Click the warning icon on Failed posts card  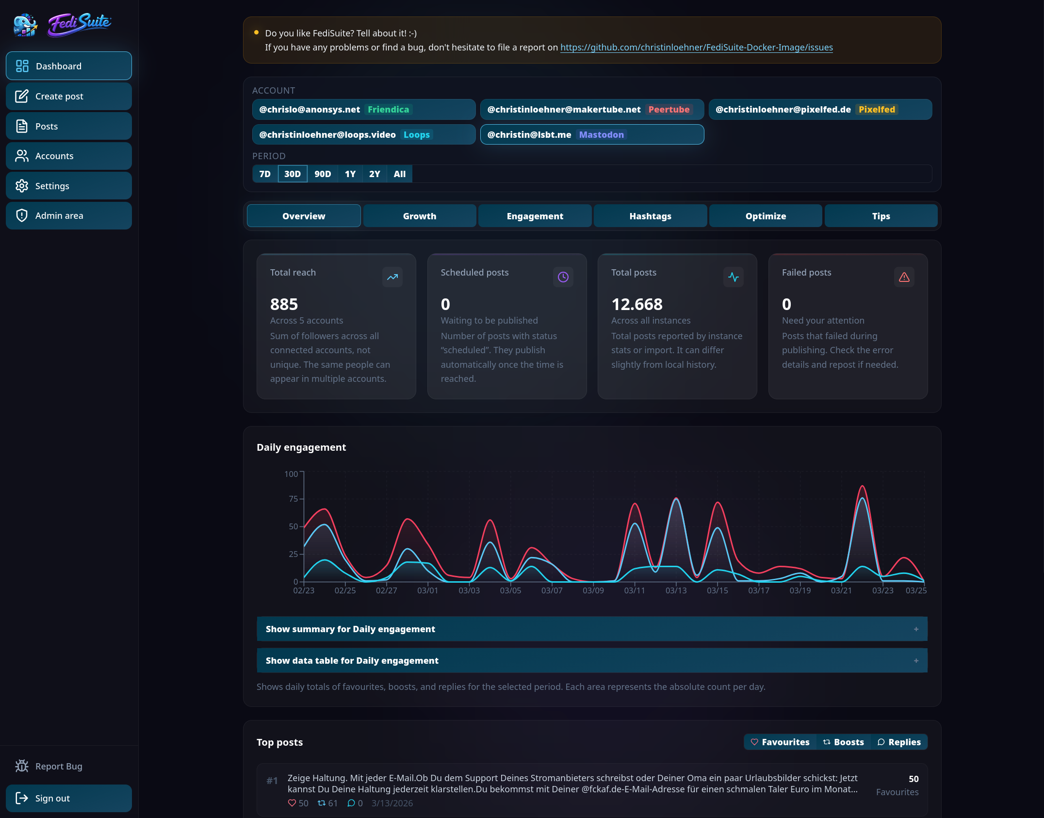pyautogui.click(x=904, y=277)
